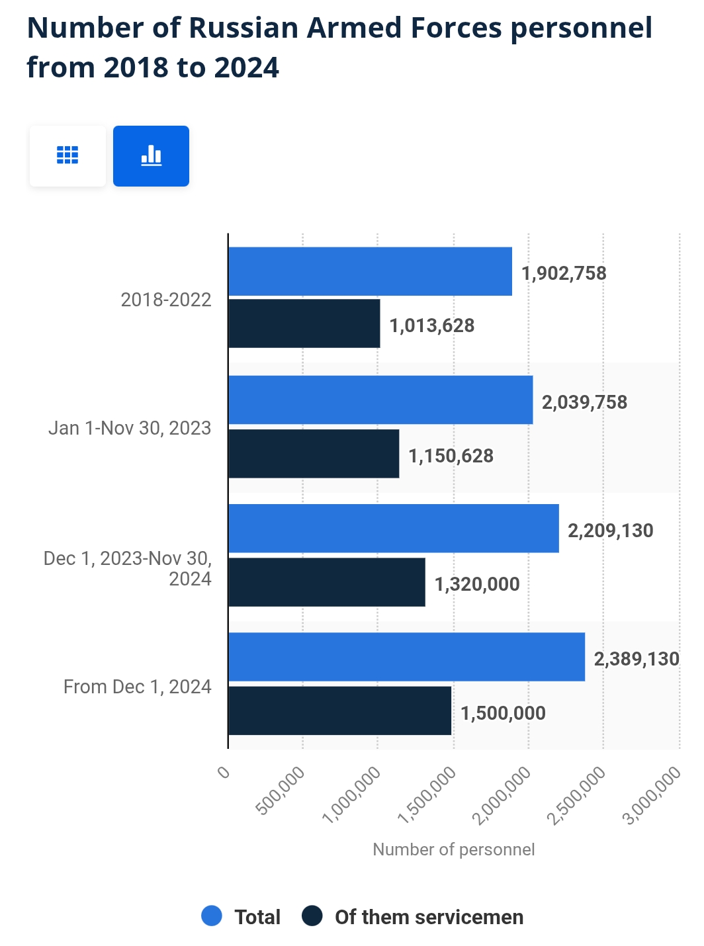This screenshot has height=946, width=704.
Task: Click the Dec 1, 2023-Nov 30, 2024 label
Action: [x=128, y=568]
